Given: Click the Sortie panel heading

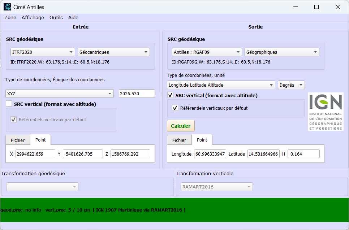Looking at the screenshot, I should coord(255,27).
